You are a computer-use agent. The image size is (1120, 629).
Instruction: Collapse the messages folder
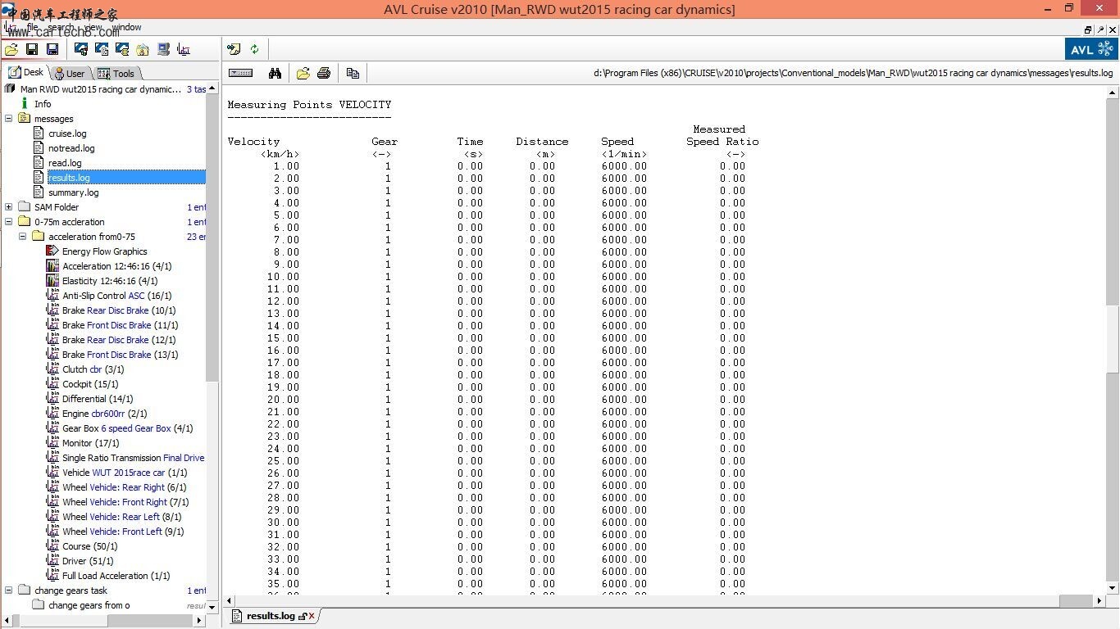point(9,119)
